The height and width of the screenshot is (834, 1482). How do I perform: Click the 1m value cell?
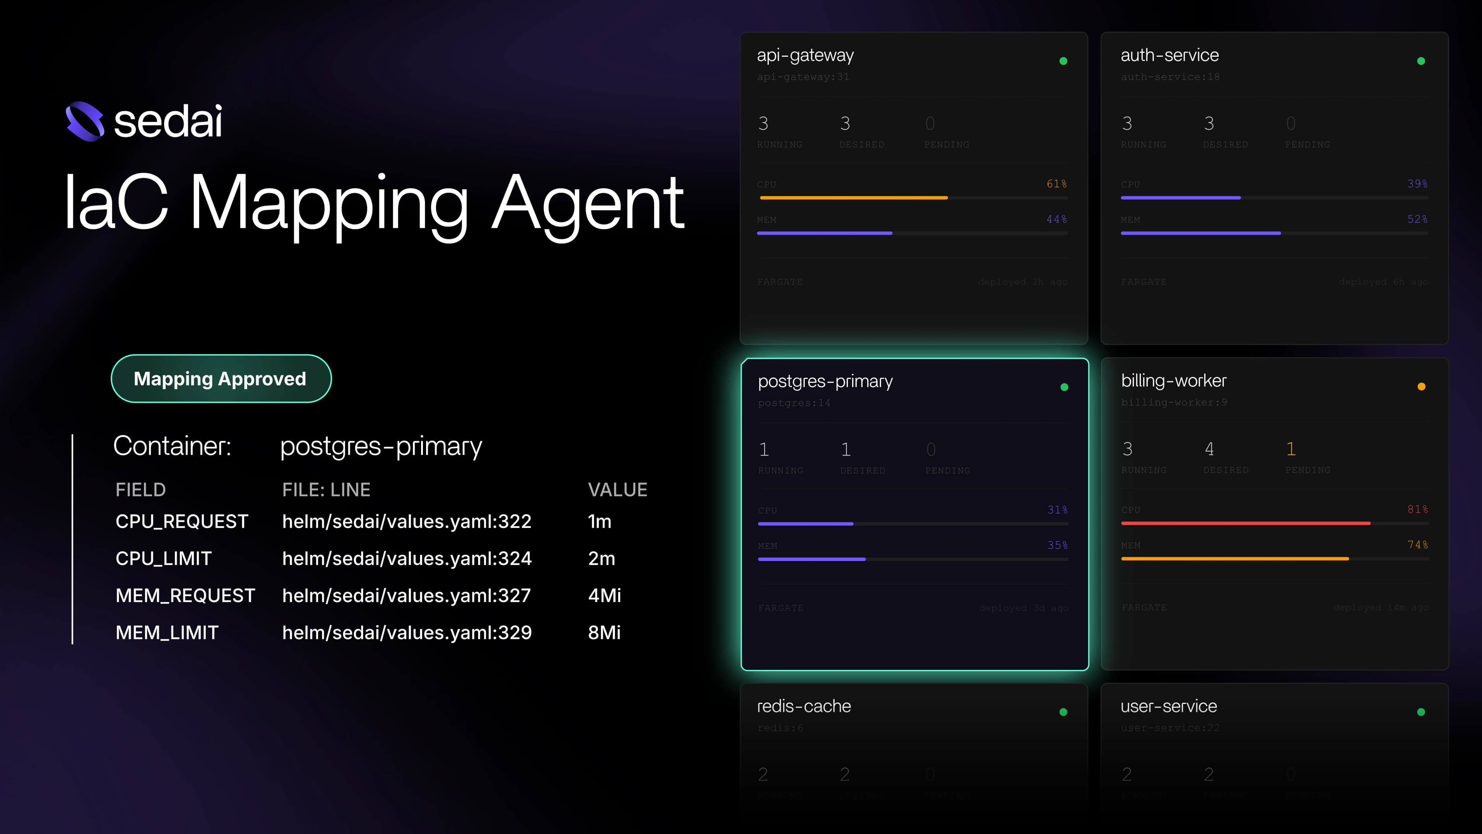pos(599,522)
